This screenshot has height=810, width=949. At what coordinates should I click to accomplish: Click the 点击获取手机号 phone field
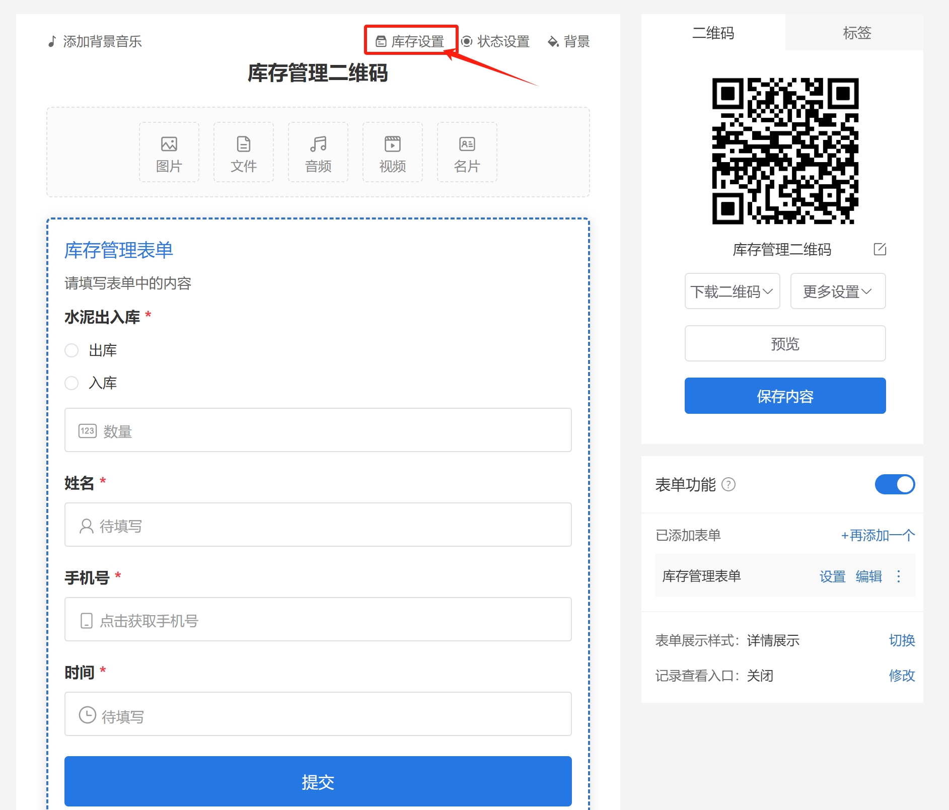point(318,620)
